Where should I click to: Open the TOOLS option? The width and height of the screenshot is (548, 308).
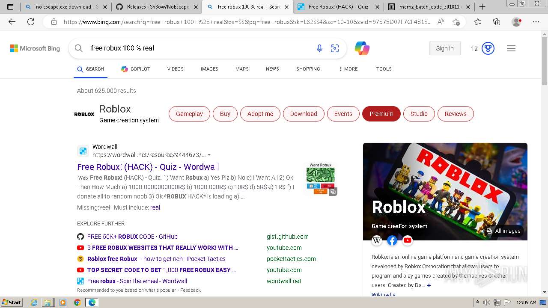pyautogui.click(x=384, y=69)
